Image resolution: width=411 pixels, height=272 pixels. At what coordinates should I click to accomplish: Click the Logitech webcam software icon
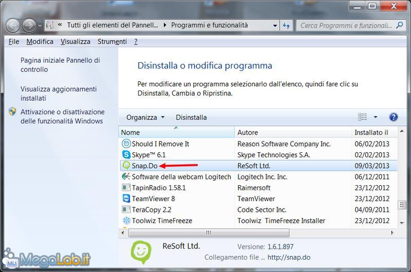126,176
